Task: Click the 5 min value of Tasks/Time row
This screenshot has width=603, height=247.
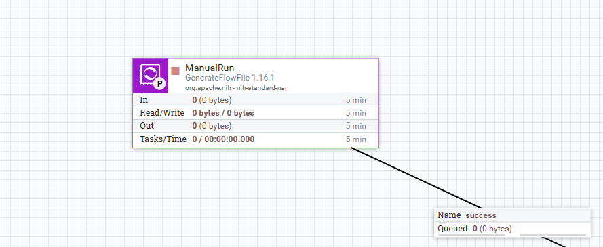Action: tap(355, 139)
